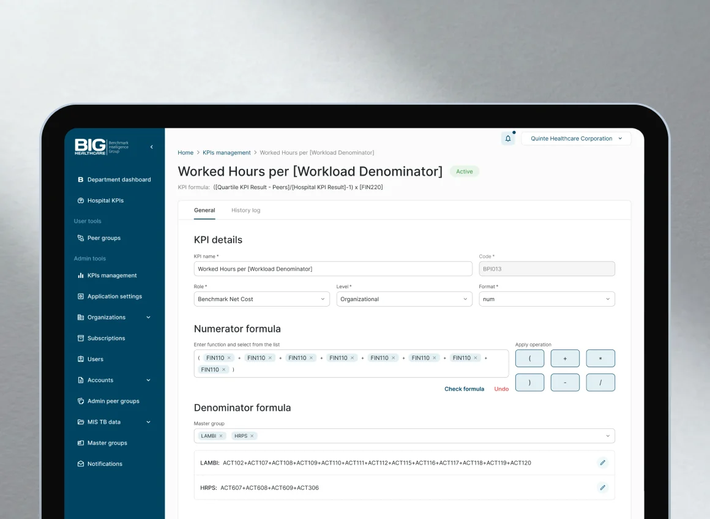Viewport: 710px width, 519px height.
Task: Insert multiply asterisk operation button
Action: 600,358
